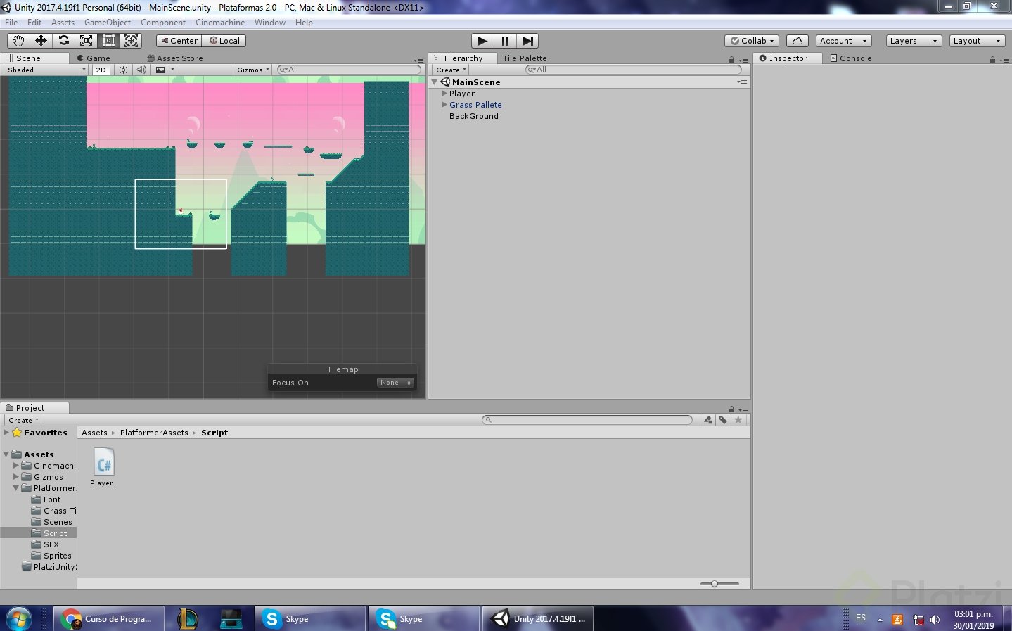
Task: Open the Shaded draw mode dropdown
Action: tap(46, 70)
